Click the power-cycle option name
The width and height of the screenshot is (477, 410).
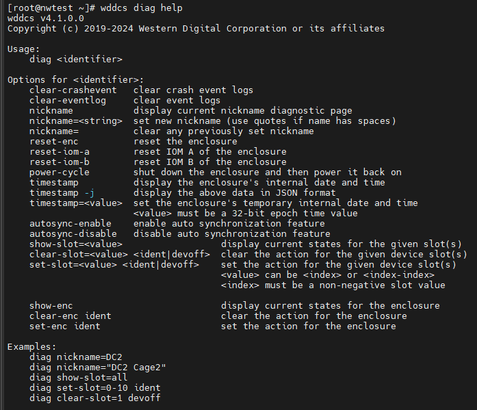59,172
